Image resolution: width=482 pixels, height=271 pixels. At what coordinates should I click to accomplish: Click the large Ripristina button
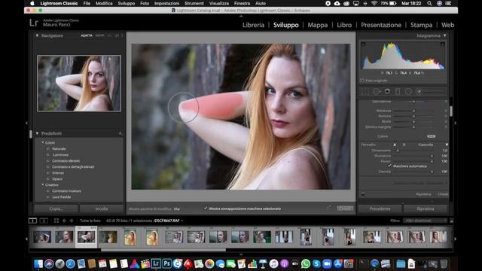[x=425, y=209]
